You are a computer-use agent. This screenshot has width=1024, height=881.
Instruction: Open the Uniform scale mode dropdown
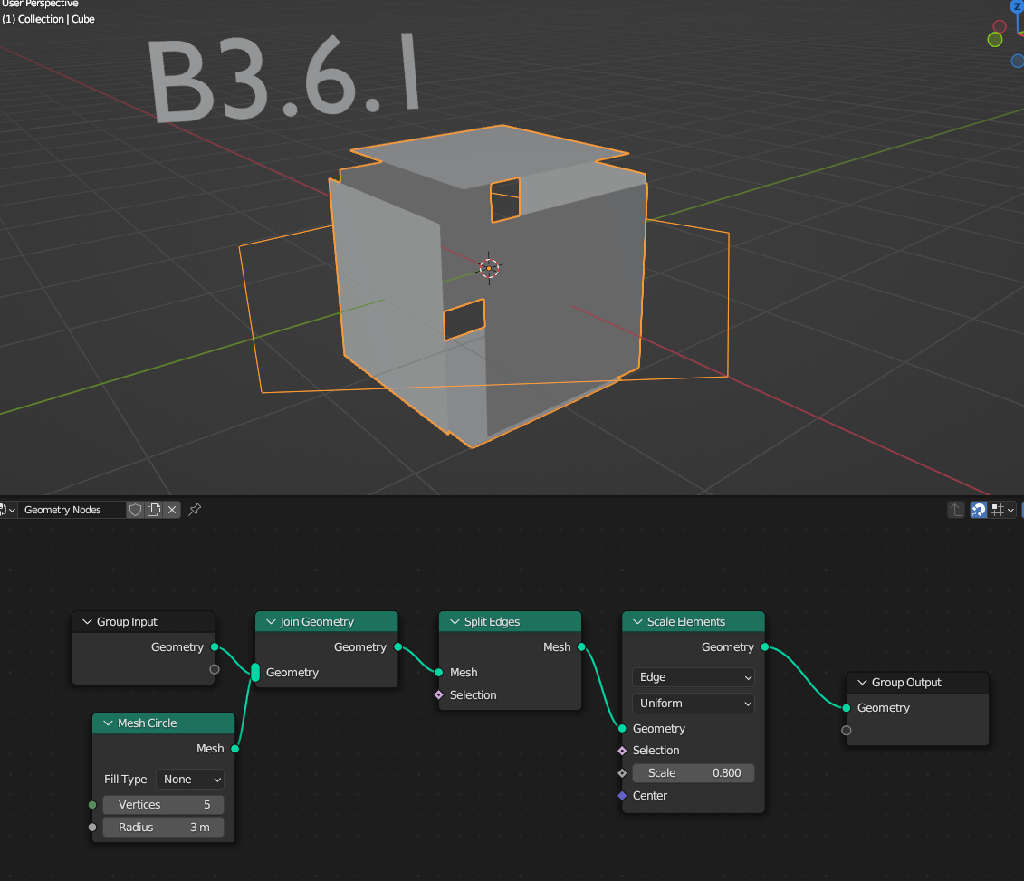pyautogui.click(x=693, y=704)
